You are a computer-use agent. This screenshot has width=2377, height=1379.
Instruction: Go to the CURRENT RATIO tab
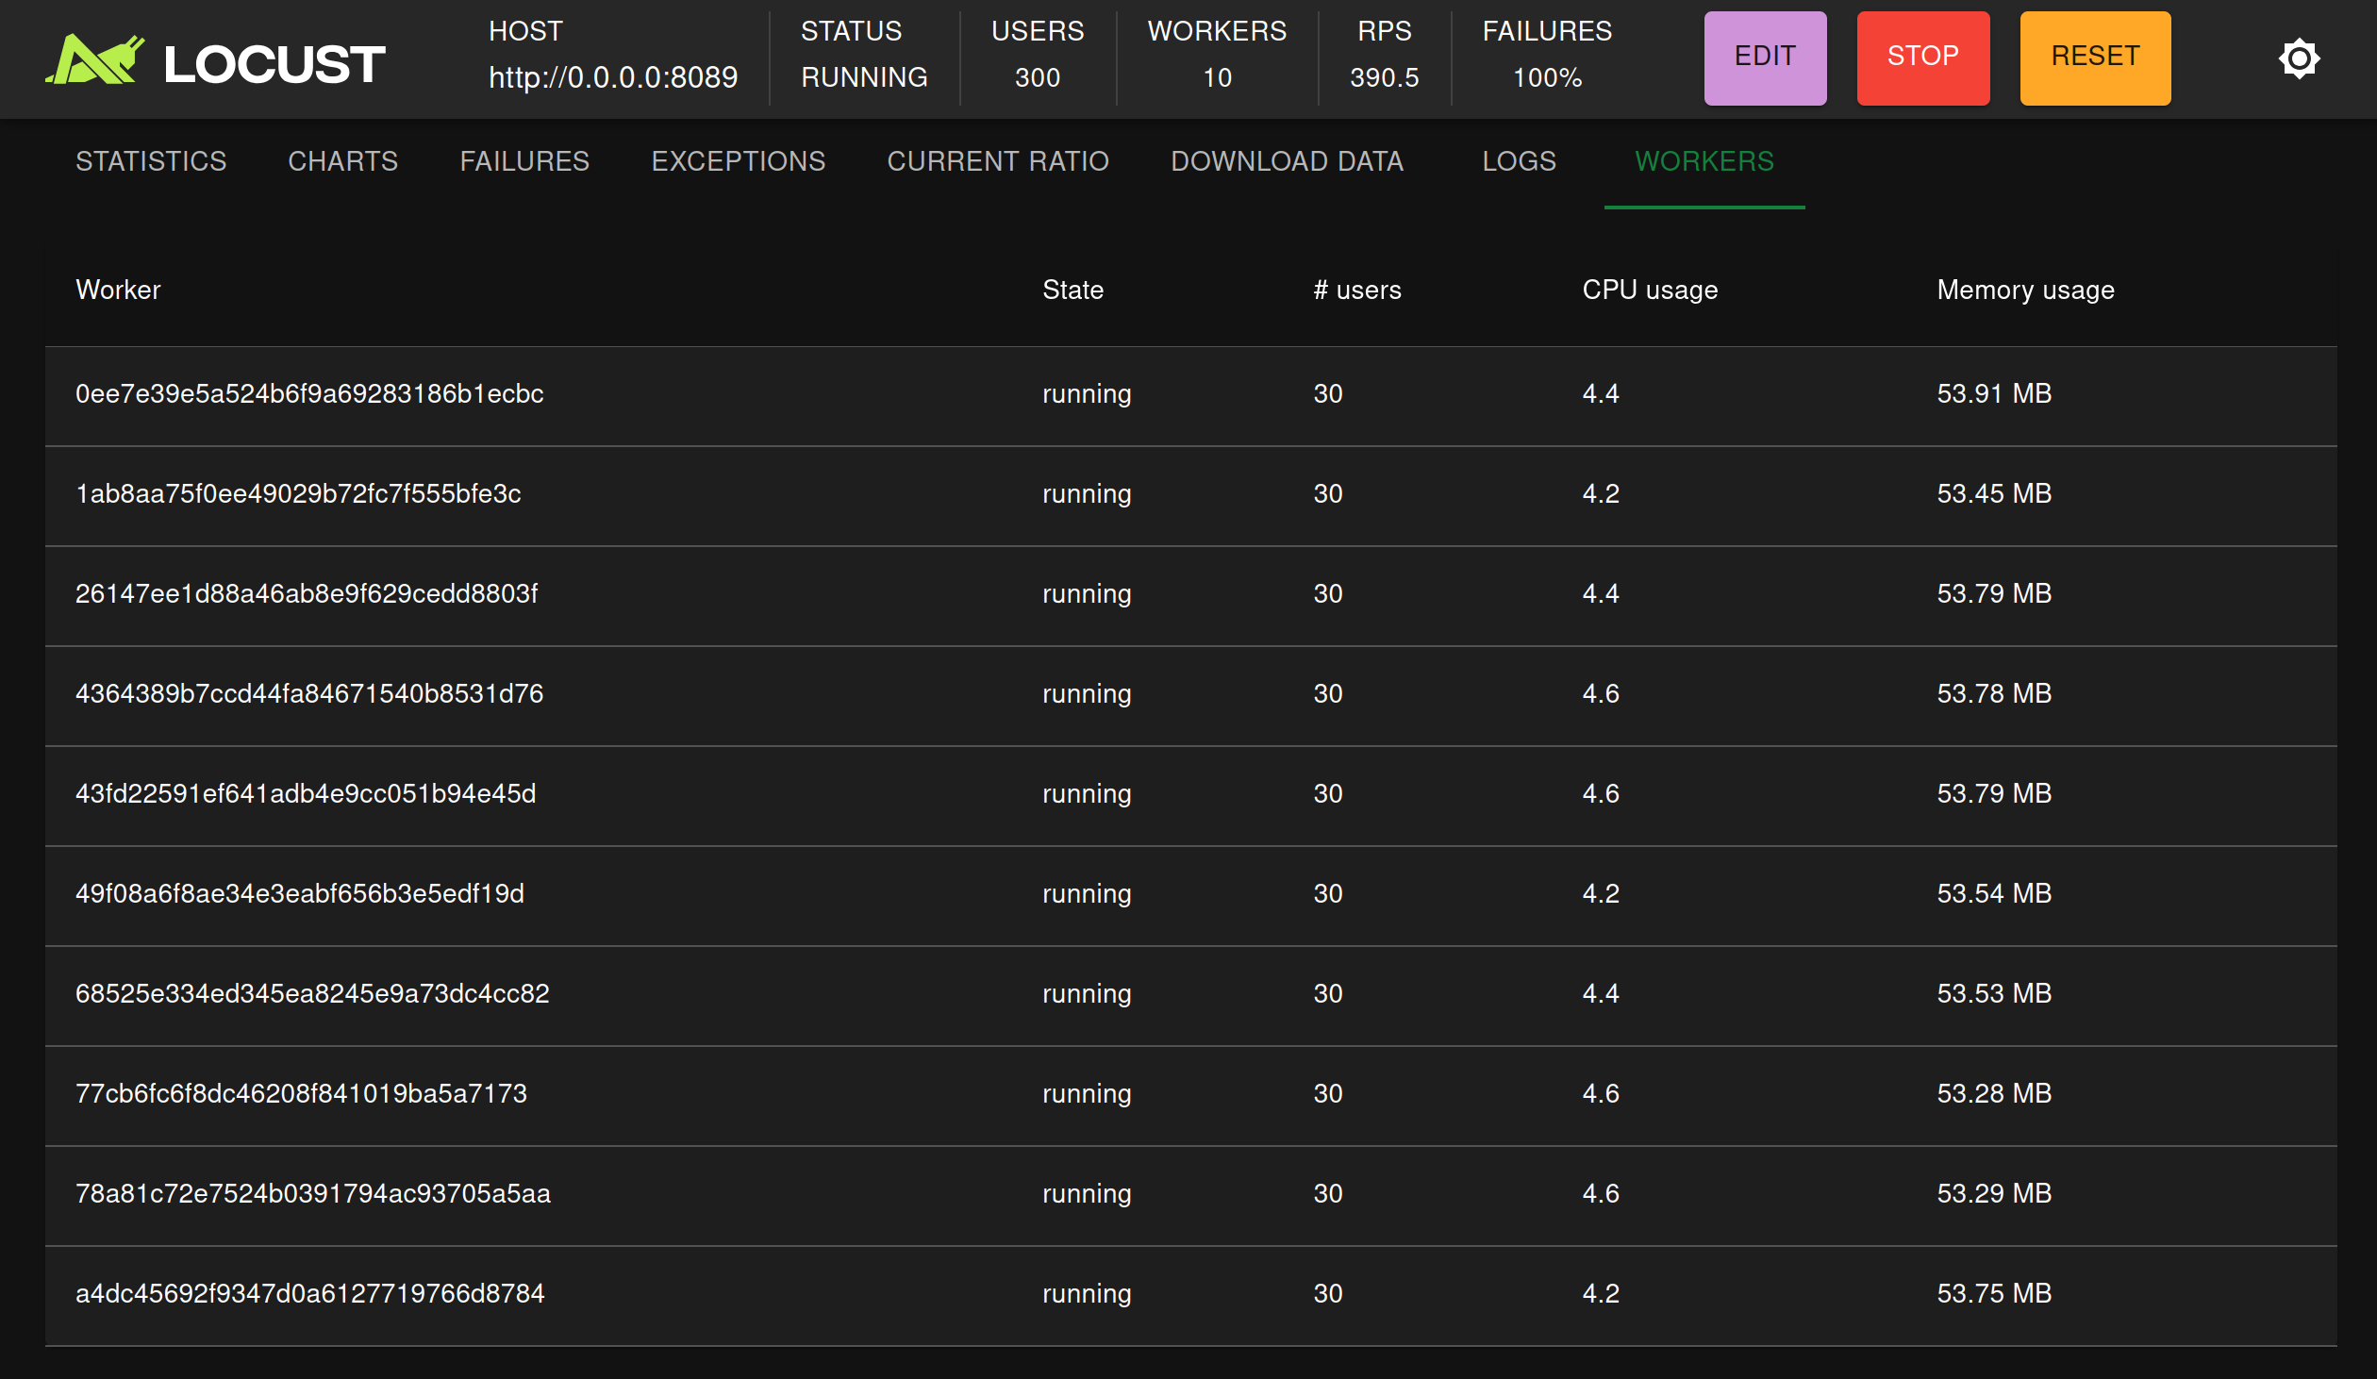[x=997, y=161]
